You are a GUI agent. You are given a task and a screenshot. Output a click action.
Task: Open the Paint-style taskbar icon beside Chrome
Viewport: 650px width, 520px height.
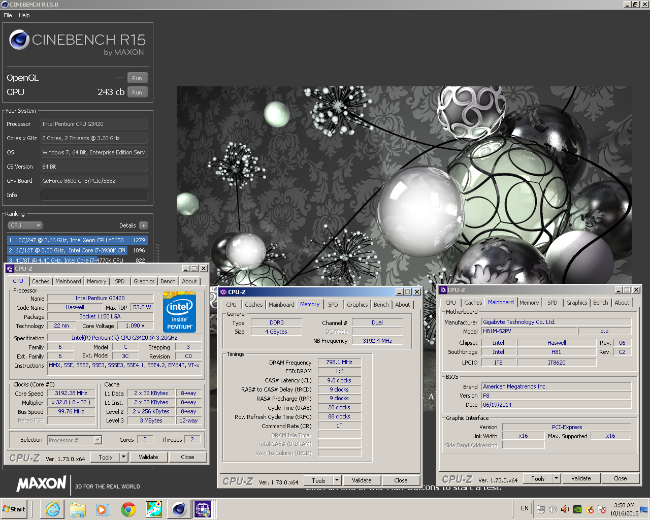(x=153, y=509)
